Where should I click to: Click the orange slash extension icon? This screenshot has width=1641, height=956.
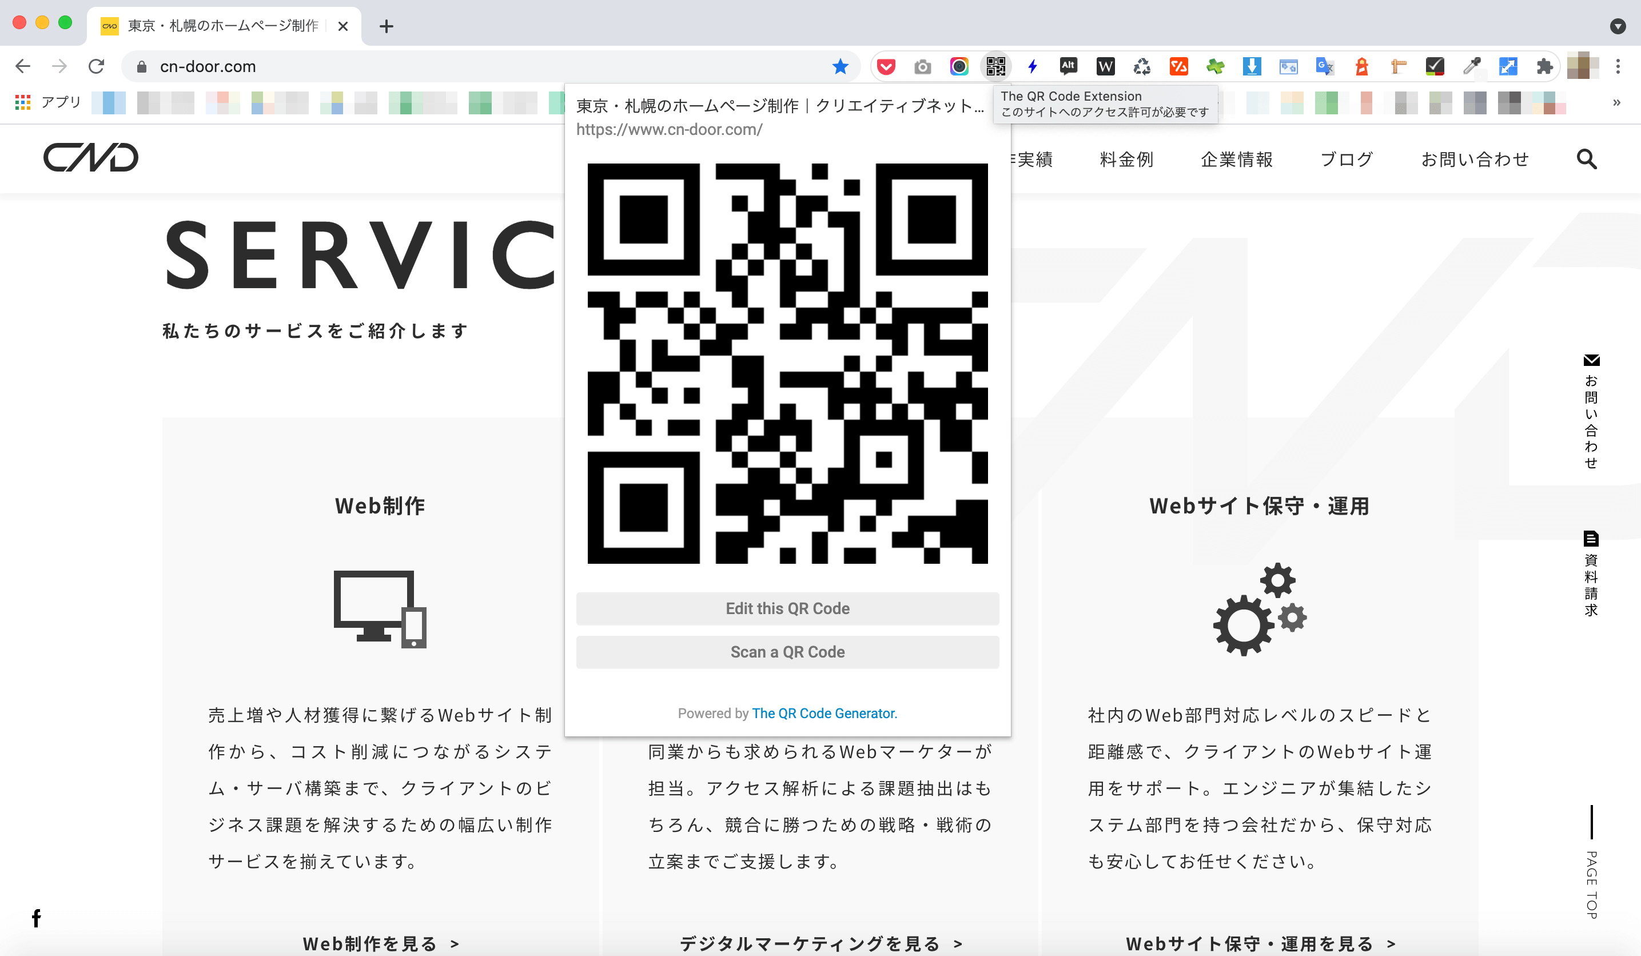pos(1178,66)
